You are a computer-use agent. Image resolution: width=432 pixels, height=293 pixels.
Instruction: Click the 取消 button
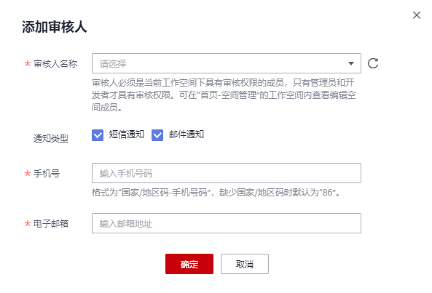[244, 264]
